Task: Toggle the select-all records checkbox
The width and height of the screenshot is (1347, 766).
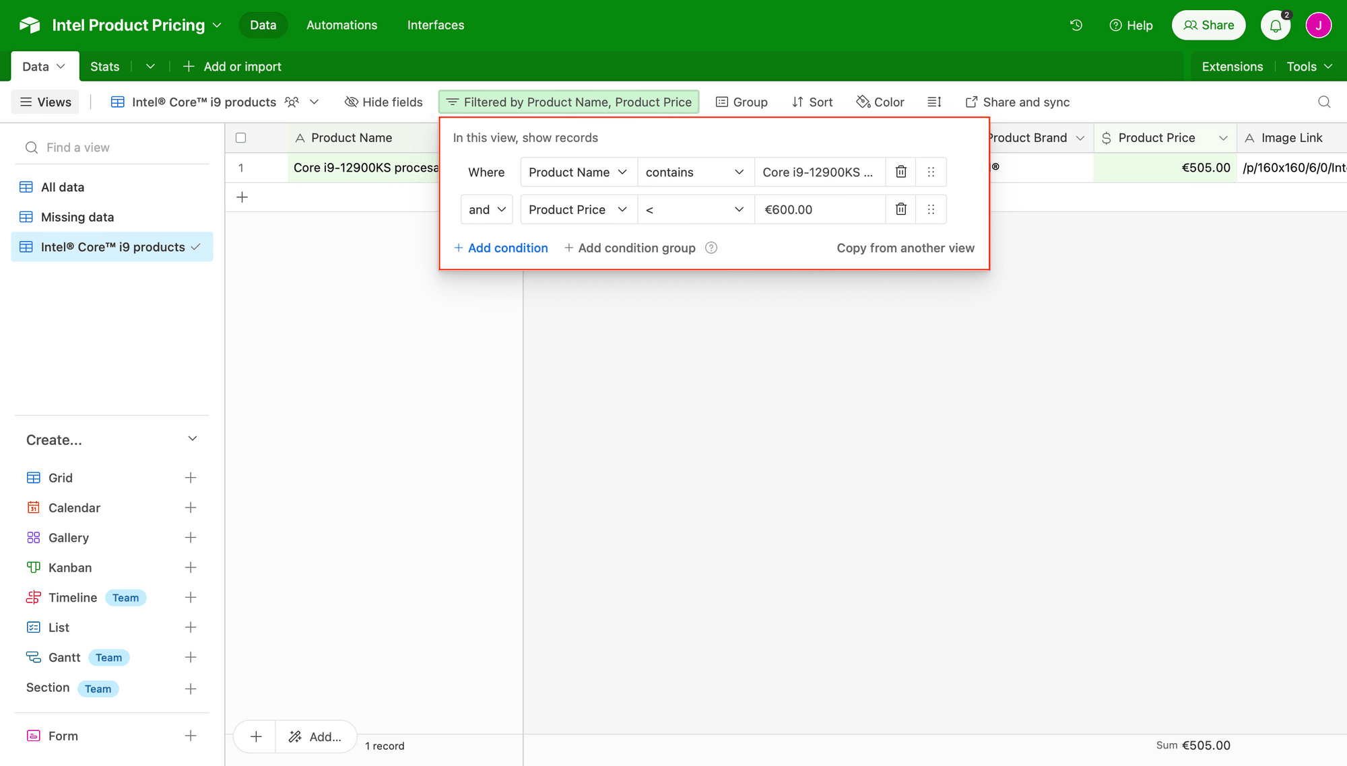Action: click(x=241, y=137)
